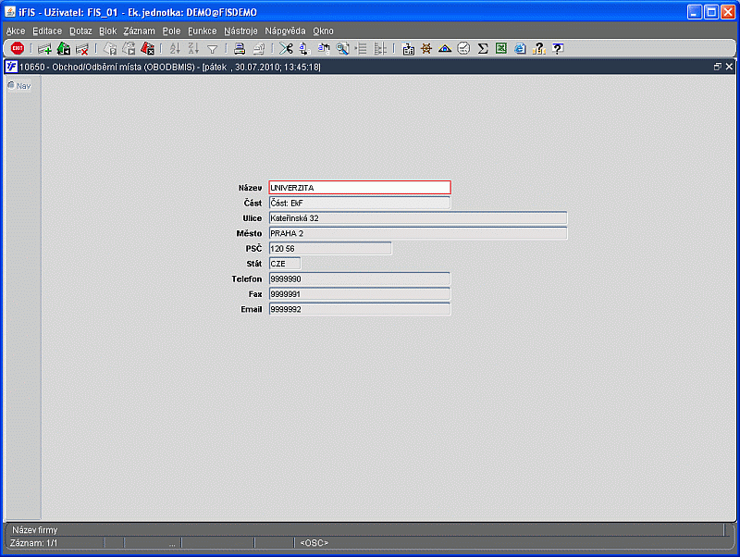
Task: Open the Nápověda menu
Action: (285, 31)
